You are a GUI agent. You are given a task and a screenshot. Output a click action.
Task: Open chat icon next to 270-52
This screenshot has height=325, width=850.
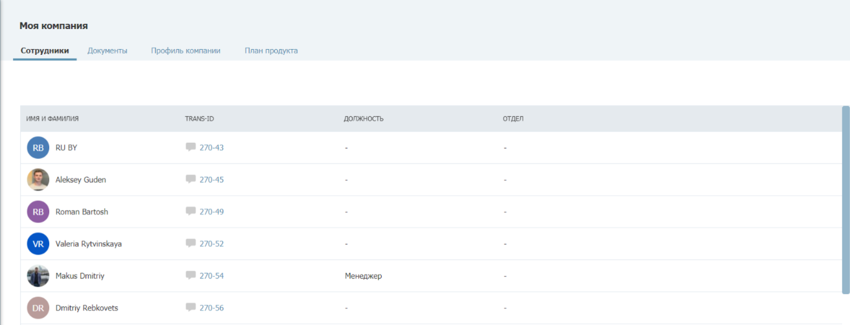190,243
